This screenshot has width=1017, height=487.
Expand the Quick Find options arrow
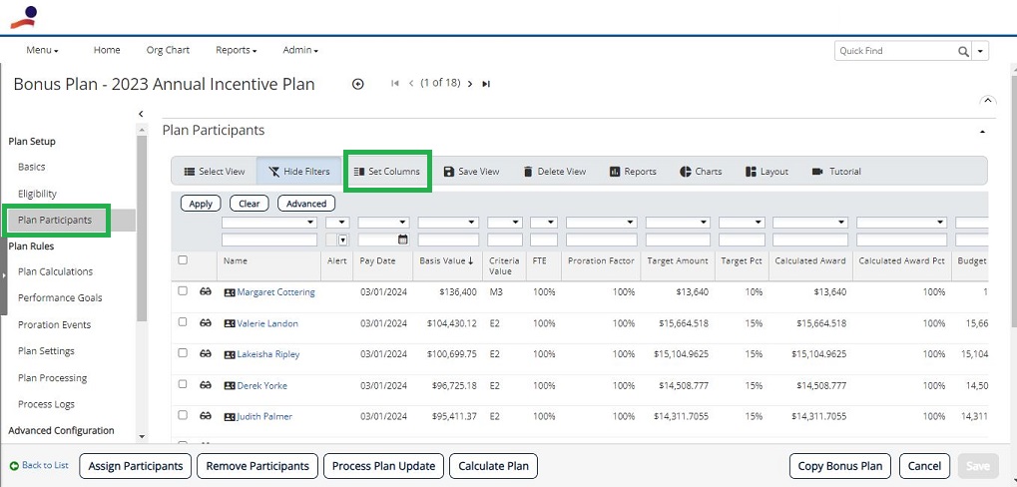point(980,51)
